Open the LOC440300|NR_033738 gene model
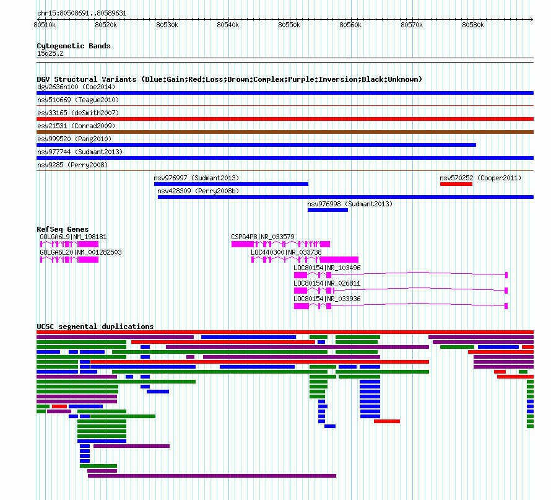This screenshot has width=551, height=500. [305, 260]
